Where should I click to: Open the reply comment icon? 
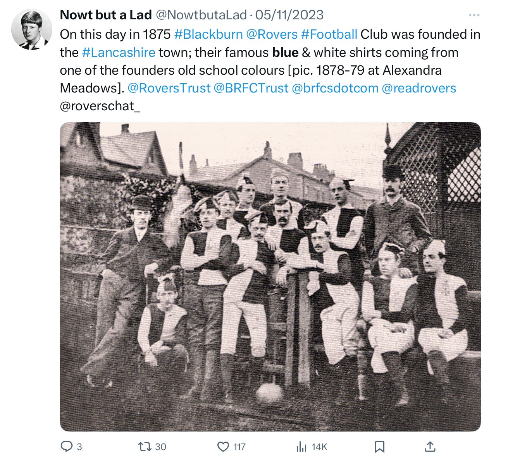67,447
